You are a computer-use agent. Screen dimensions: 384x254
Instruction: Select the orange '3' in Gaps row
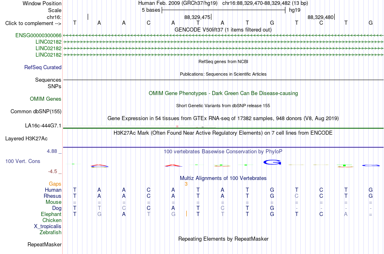click(186, 184)
